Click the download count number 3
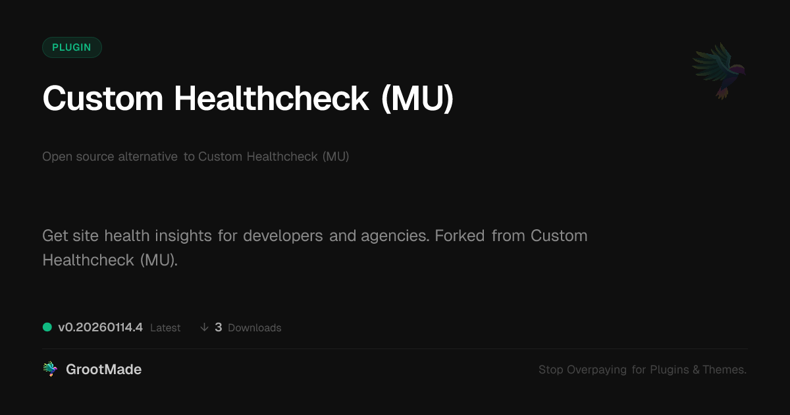Viewport: 790px width, 415px height. click(219, 327)
